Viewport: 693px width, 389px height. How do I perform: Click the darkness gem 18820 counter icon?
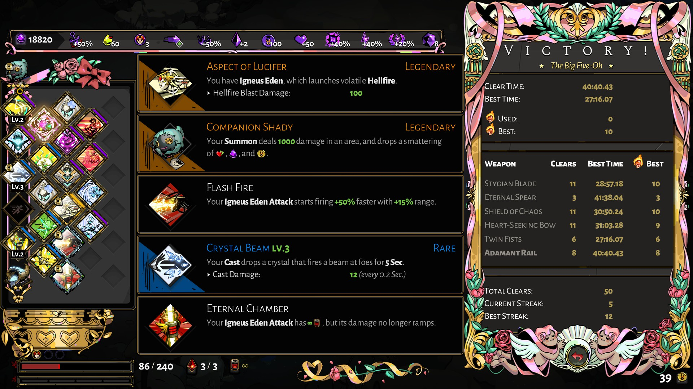point(21,39)
